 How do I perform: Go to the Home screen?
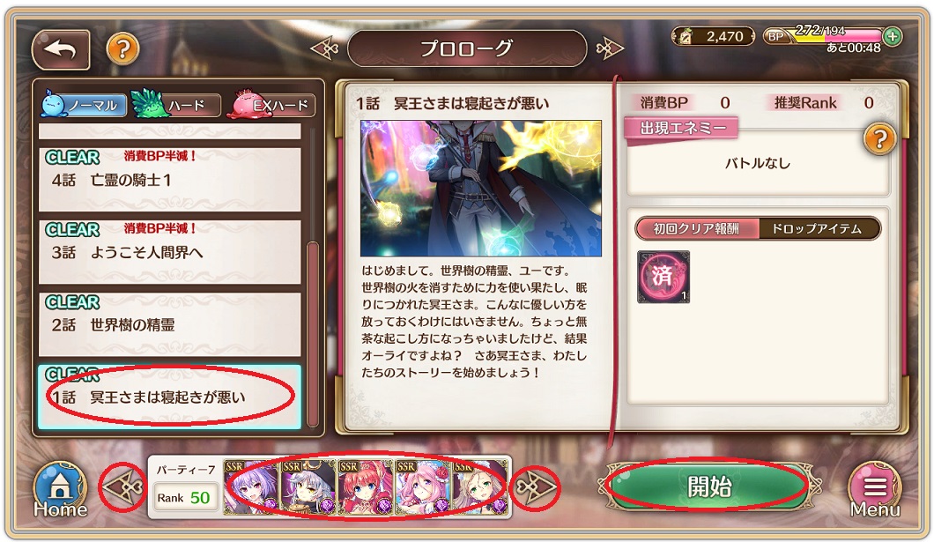(x=60, y=490)
